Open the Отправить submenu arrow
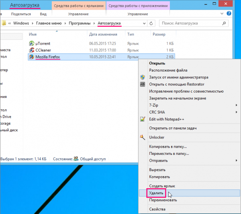Screen dimensions: 241x214 (x=237, y=160)
